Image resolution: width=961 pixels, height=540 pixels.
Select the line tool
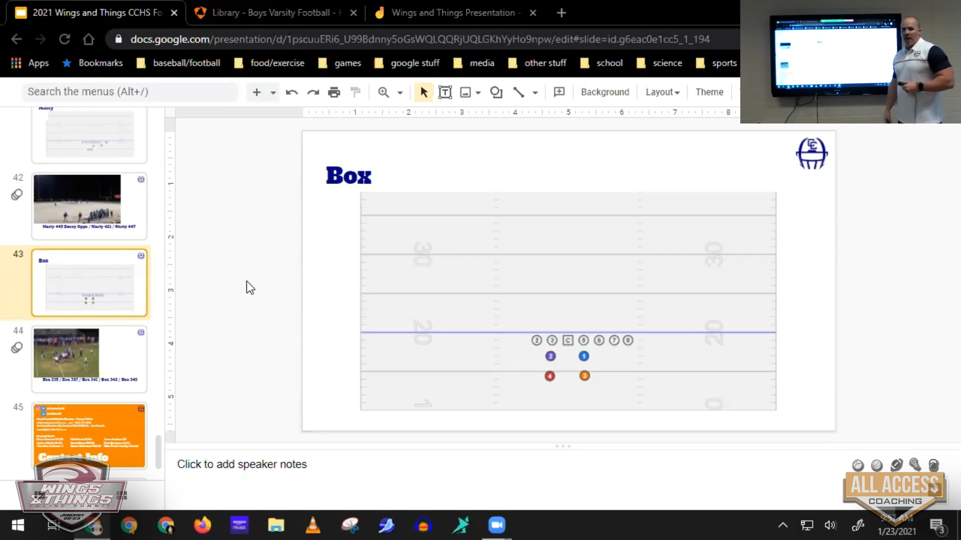click(x=519, y=92)
